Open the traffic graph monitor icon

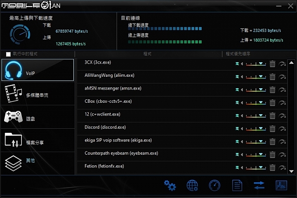pos(281,185)
